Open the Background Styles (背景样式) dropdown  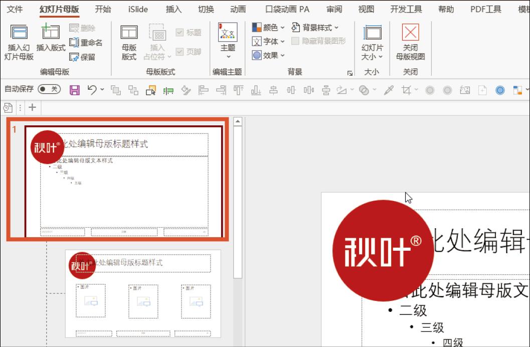point(315,28)
